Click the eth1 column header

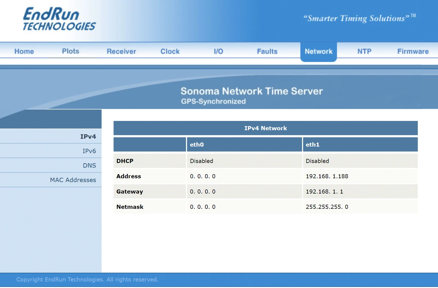pyautogui.click(x=360, y=144)
